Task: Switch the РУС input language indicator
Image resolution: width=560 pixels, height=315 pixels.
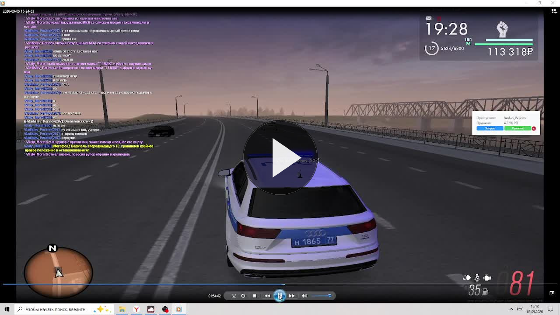Action: coord(520,309)
